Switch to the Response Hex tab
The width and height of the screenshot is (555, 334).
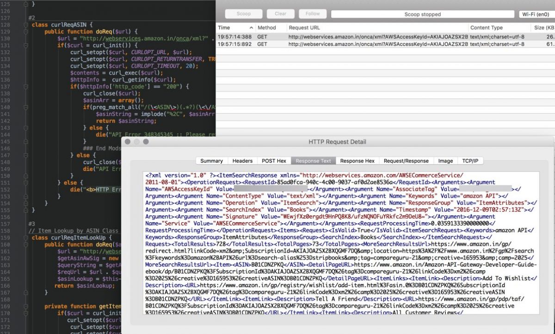tap(357, 161)
